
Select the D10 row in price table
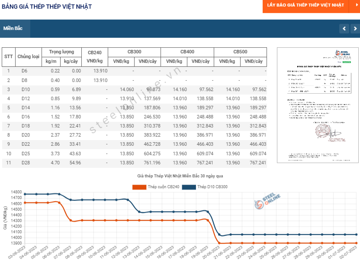click(x=134, y=90)
